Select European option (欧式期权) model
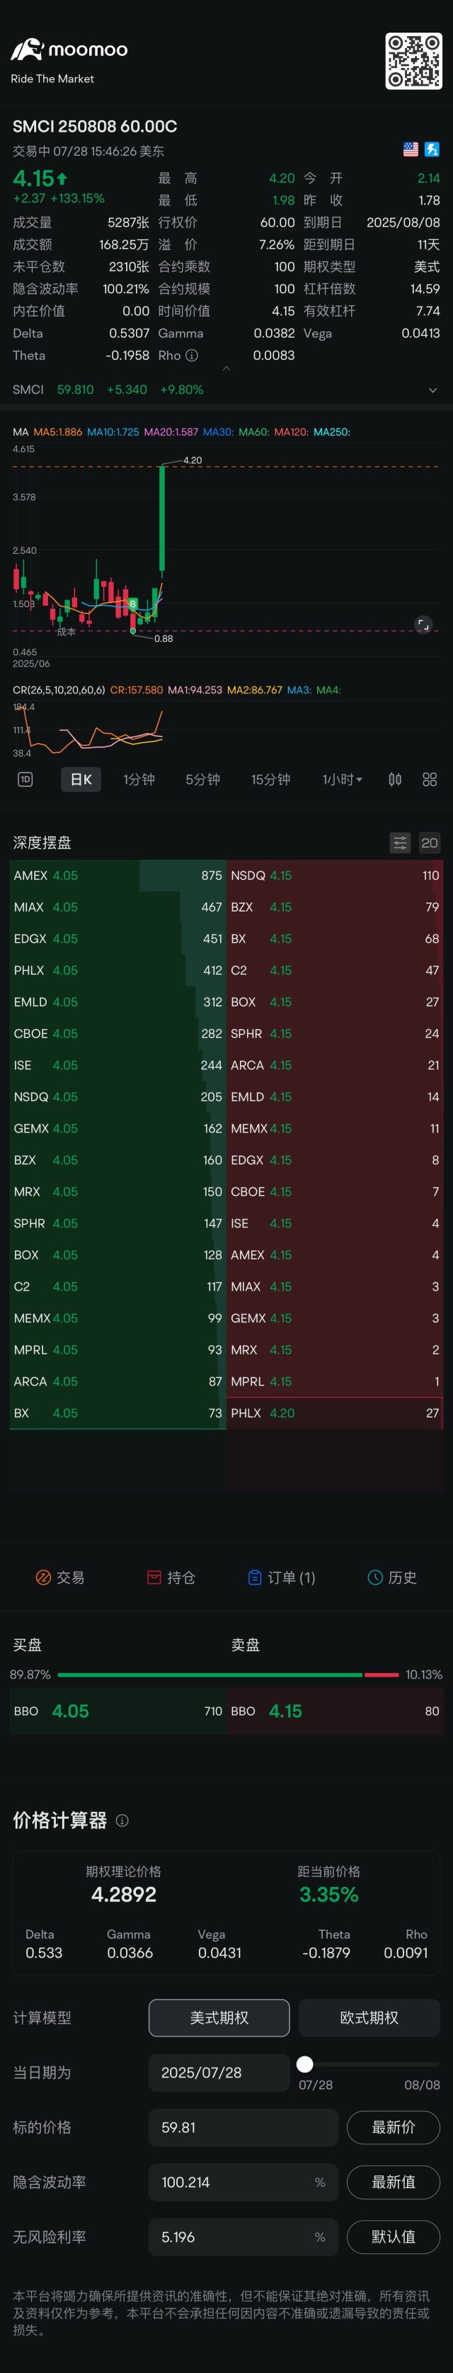The image size is (453, 2373). pos(369,2017)
